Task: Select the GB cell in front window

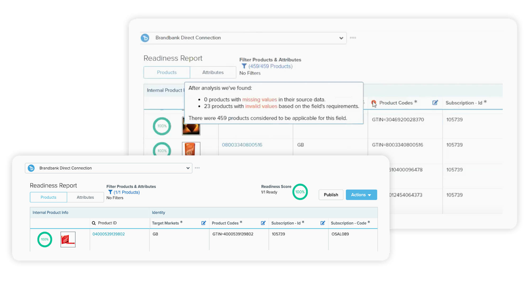Action: (155, 234)
